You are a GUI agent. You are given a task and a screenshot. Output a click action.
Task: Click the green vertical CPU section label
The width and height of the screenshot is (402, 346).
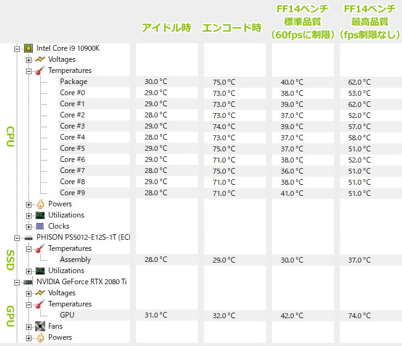point(10,137)
